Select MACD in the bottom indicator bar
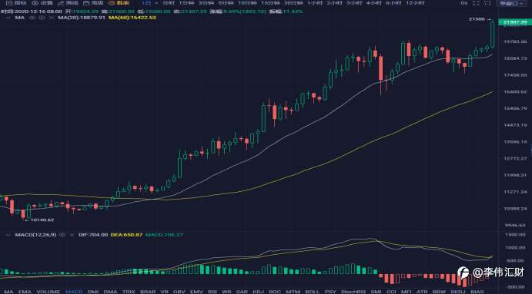Image resolution: width=532 pixels, height=294 pixels. (74, 291)
